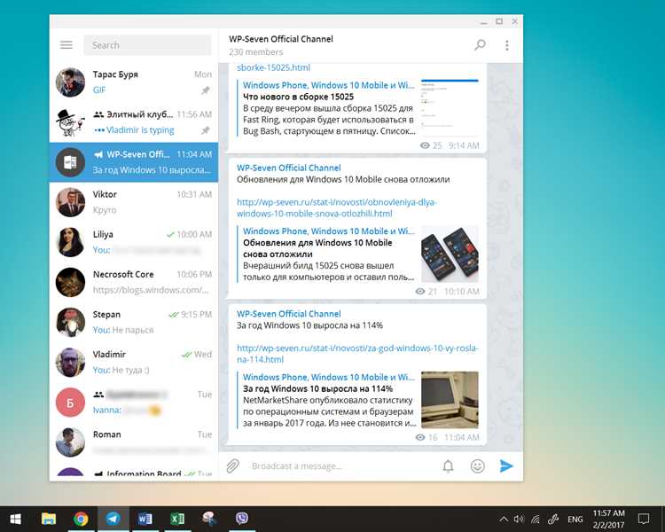Click sender name above Обновления message

289,168
